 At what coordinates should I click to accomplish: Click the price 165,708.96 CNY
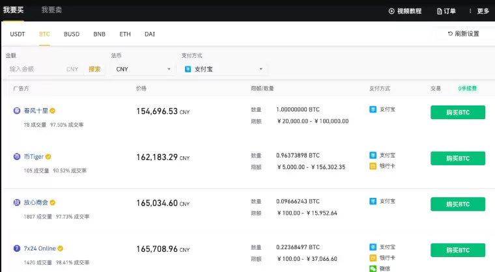[163, 249]
